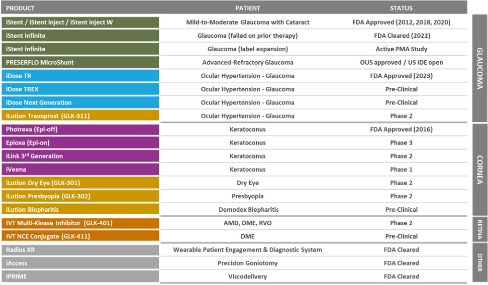Image resolution: width=488 pixels, height=285 pixels.
Task: Click the PATIENT column header
Action: click(x=248, y=8)
